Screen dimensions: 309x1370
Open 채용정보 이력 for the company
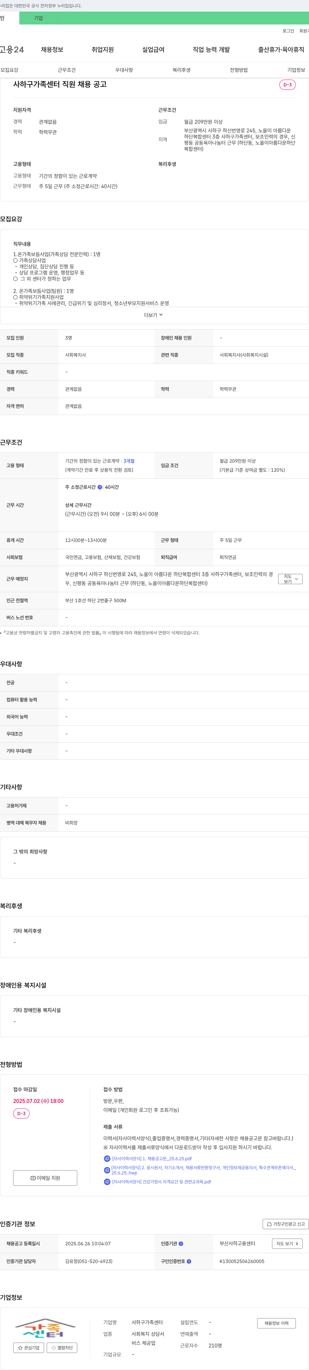276,1323
